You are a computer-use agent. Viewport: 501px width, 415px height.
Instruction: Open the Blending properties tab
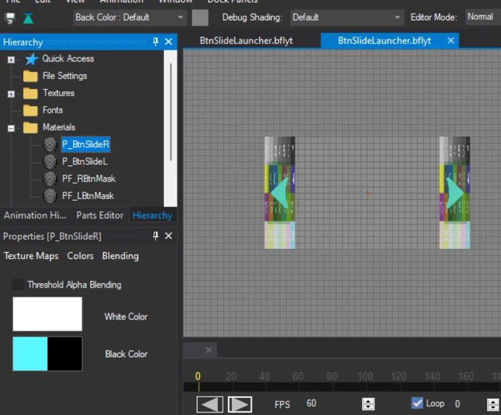pyautogui.click(x=120, y=256)
